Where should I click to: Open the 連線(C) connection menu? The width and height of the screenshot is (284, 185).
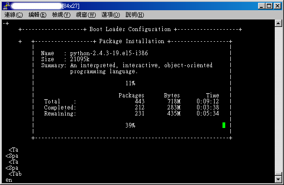13,15
